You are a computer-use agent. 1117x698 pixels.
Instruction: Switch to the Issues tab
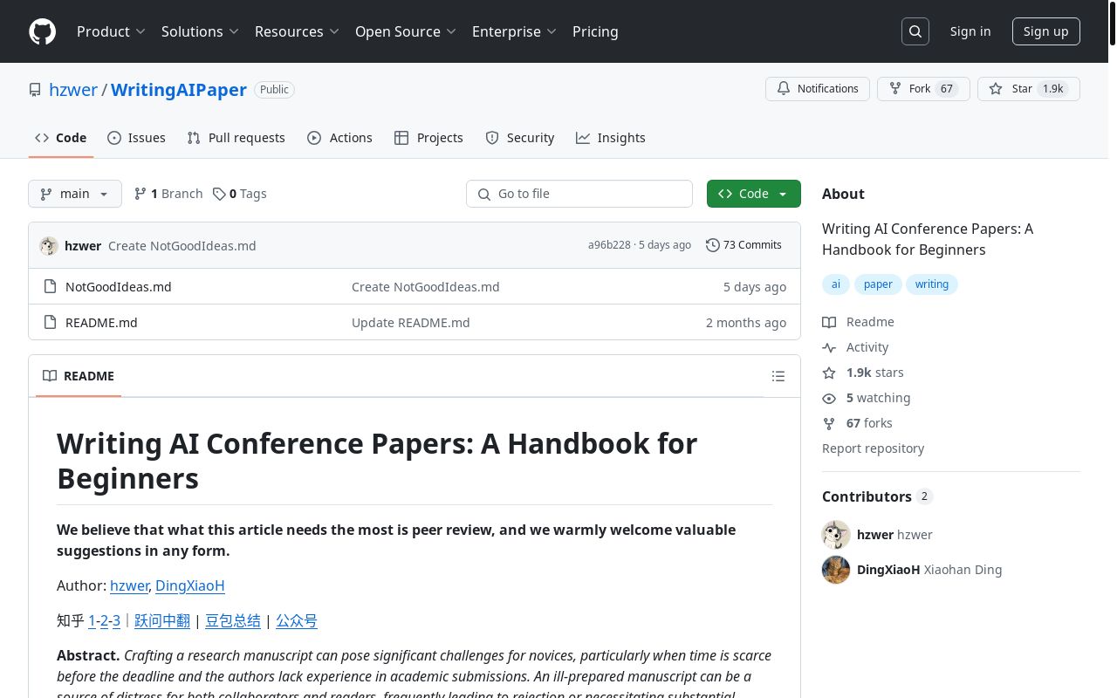coord(136,138)
